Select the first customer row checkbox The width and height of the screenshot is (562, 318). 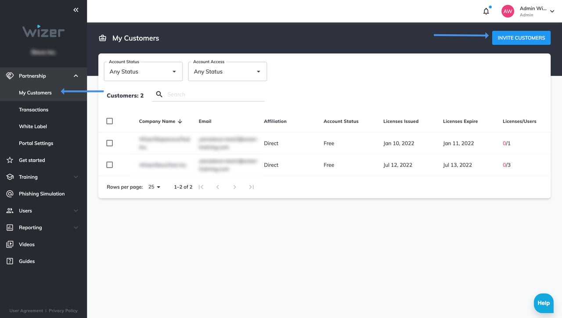110,143
